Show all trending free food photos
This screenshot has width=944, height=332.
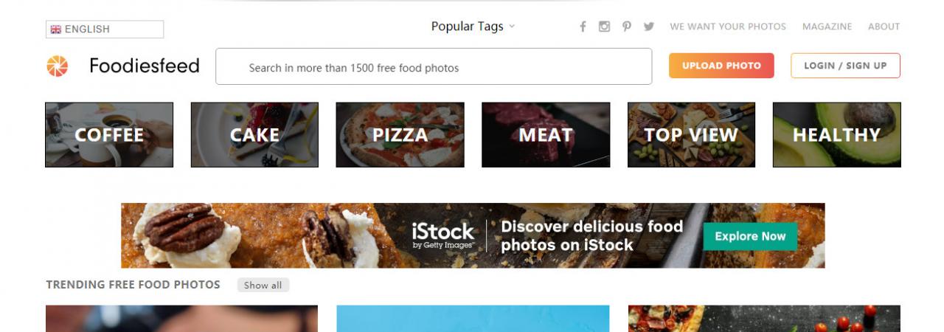tap(263, 286)
